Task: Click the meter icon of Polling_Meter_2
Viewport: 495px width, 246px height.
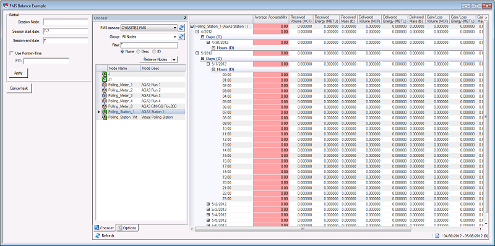Action: 105,90
